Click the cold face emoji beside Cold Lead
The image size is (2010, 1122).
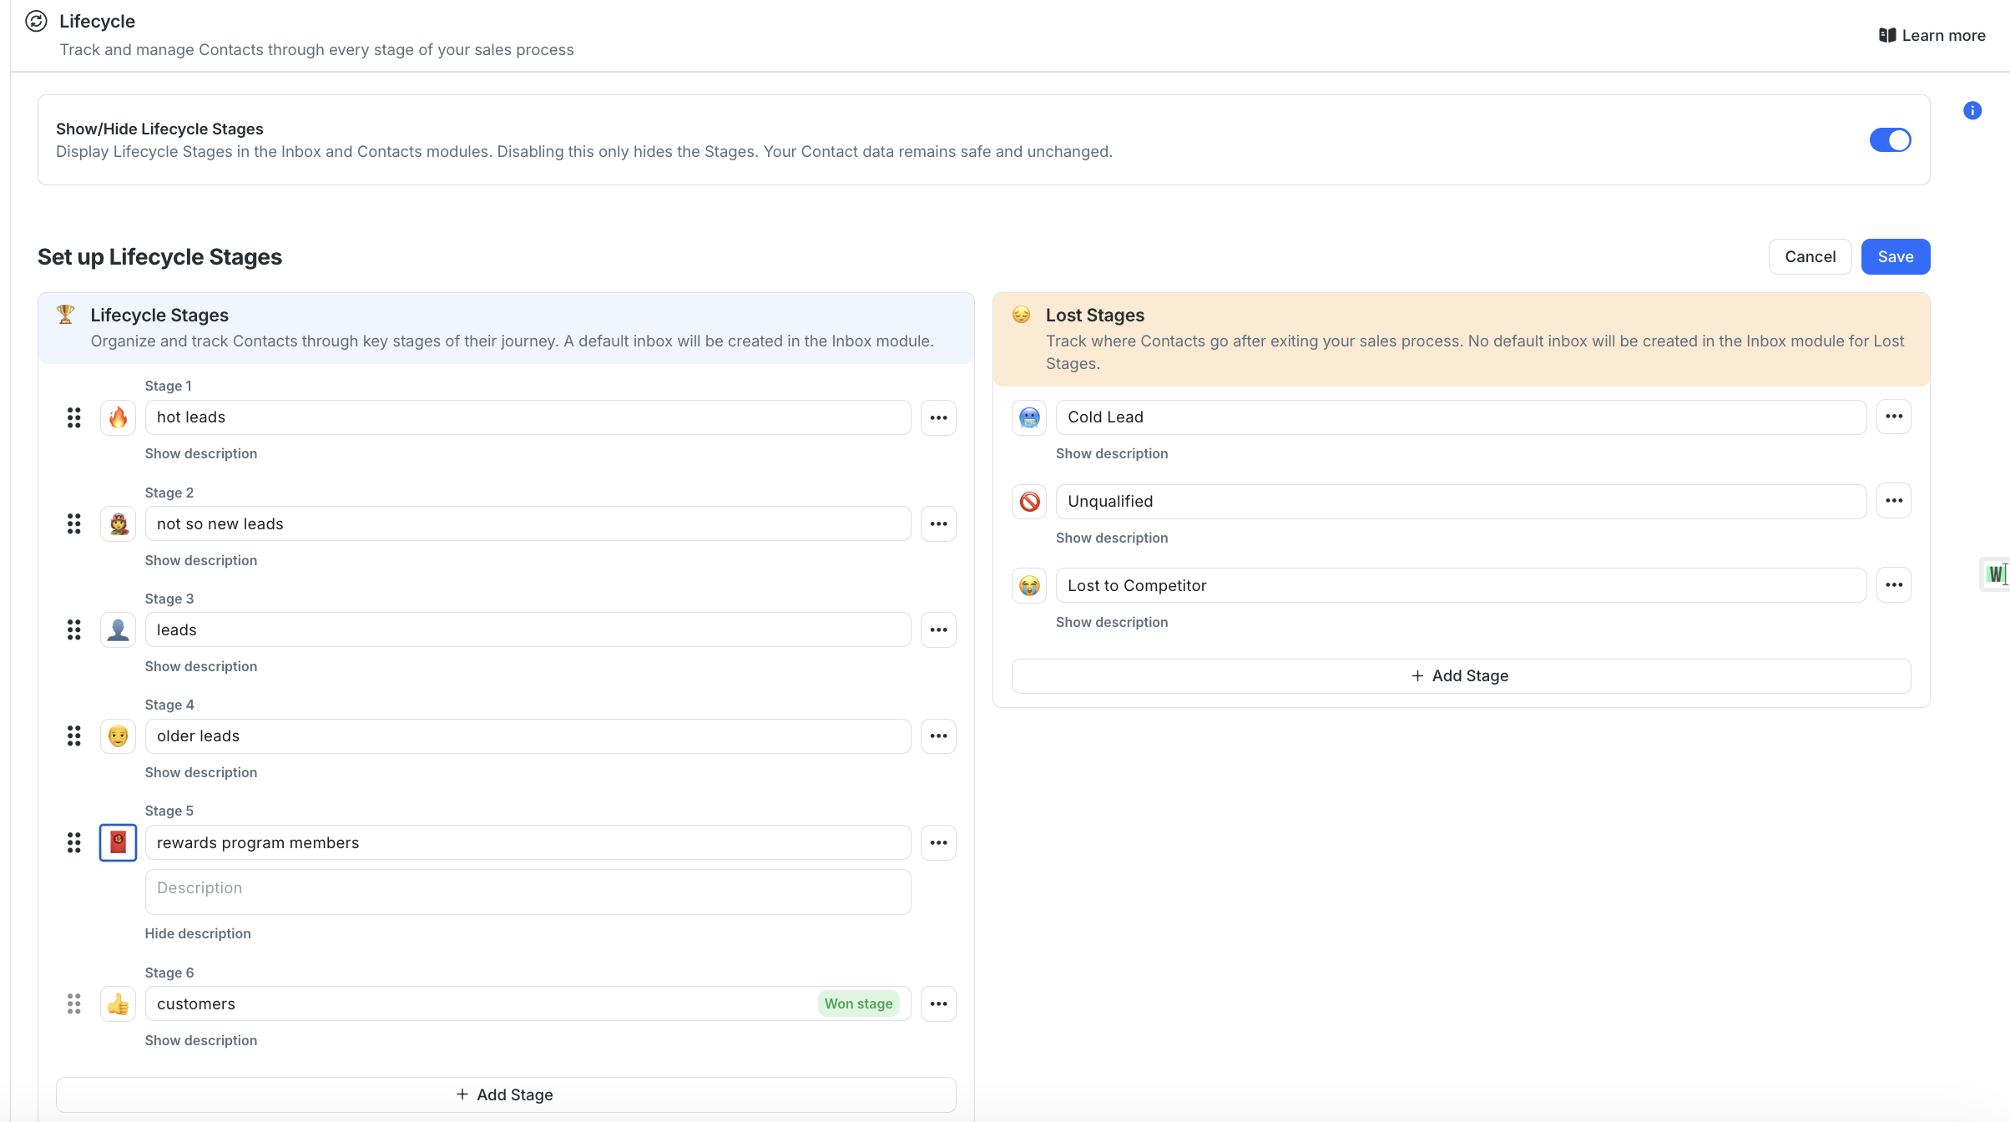tap(1028, 417)
